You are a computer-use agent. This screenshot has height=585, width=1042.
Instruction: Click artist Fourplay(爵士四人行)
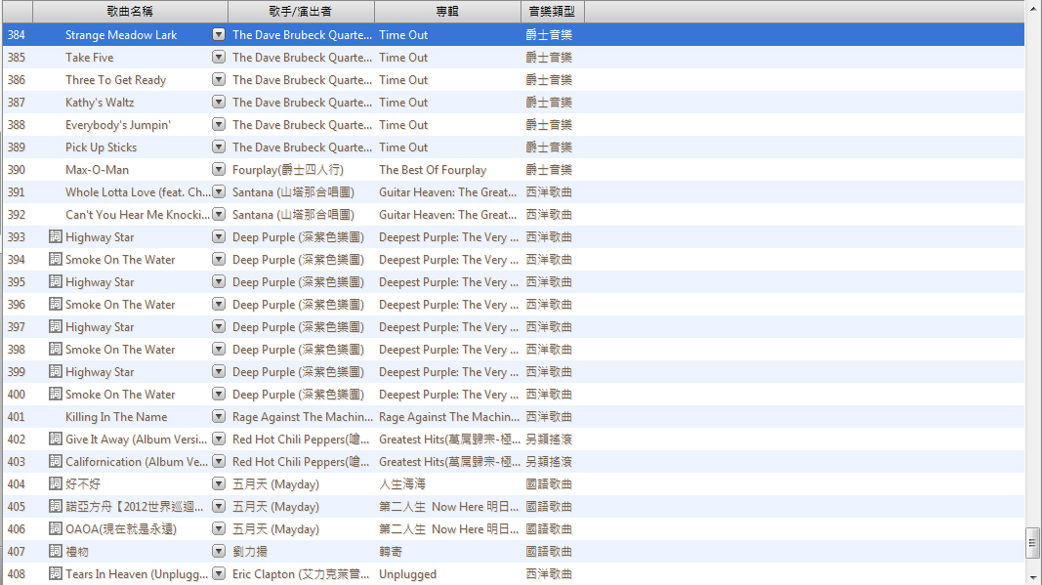[x=288, y=170]
